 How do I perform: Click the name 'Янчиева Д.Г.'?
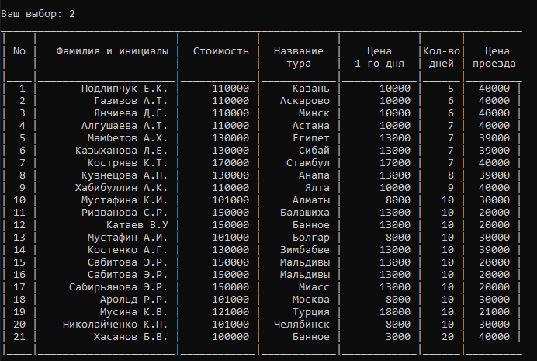click(131, 113)
